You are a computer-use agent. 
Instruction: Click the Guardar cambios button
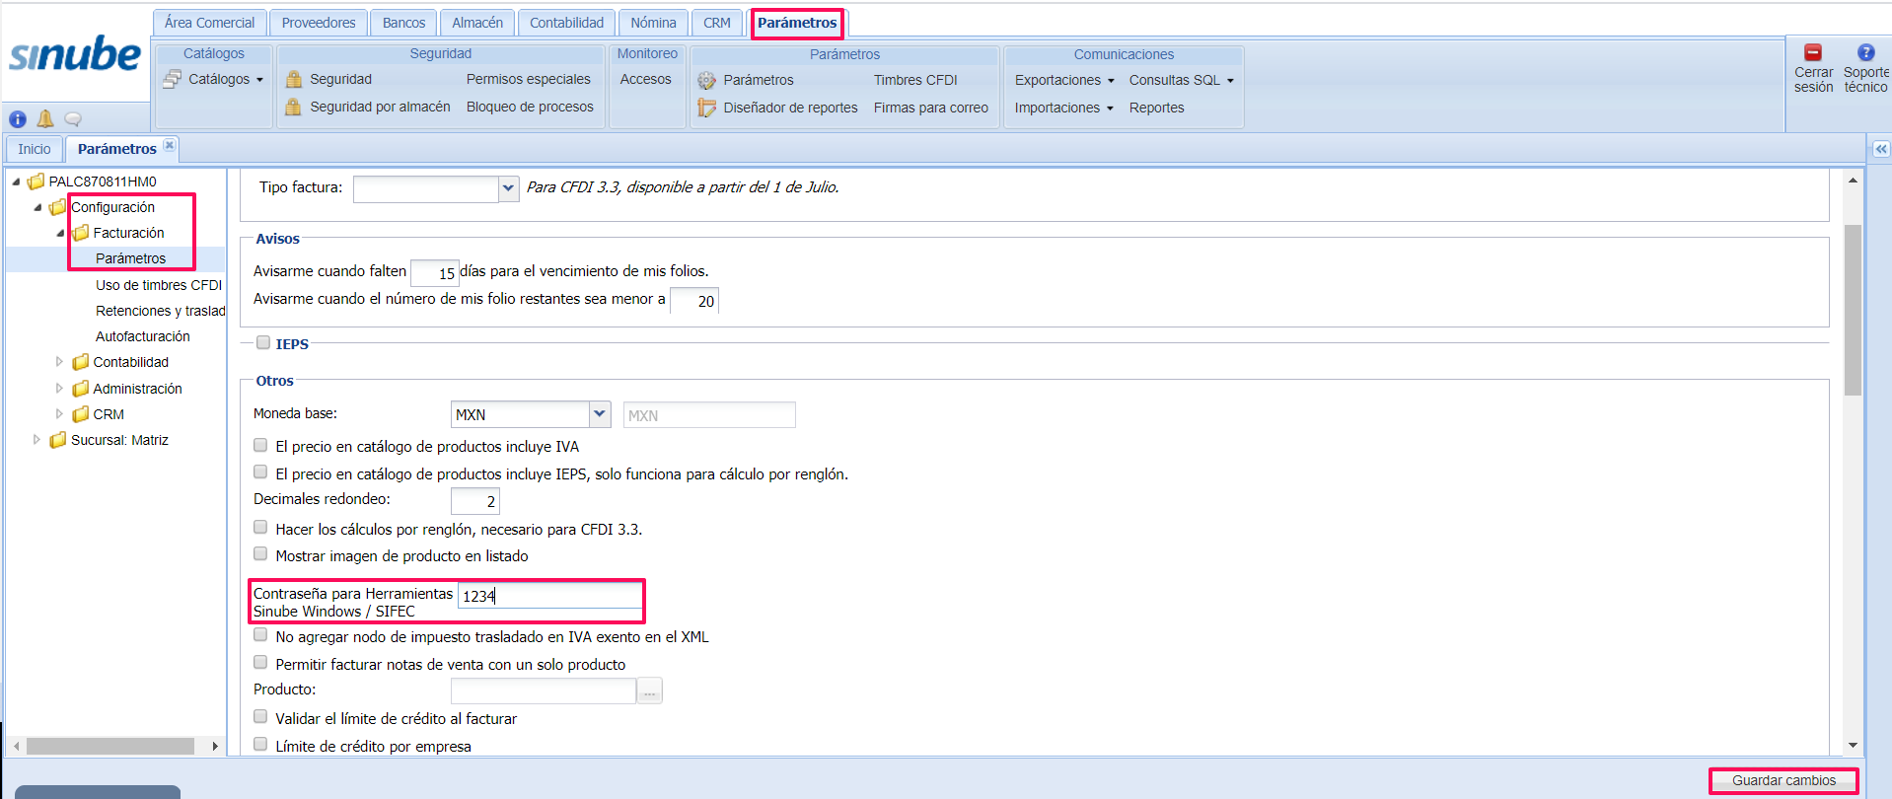1783,780
